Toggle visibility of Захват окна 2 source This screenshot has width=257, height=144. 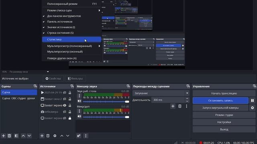click(65, 99)
